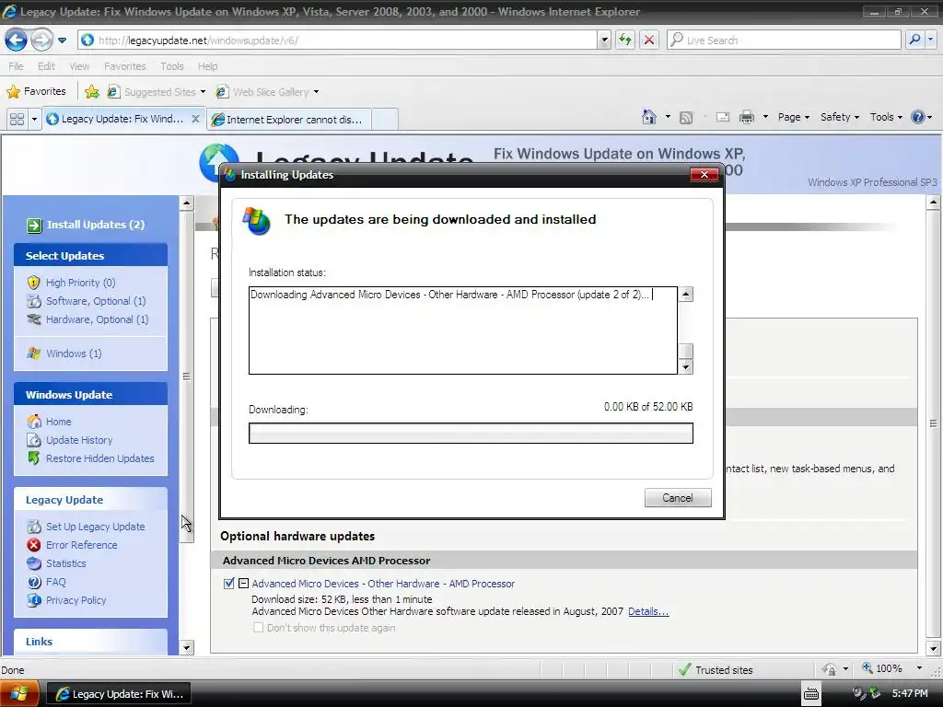Viewport: 943px width, 707px height.
Task: Open the File menu
Action: (16, 66)
